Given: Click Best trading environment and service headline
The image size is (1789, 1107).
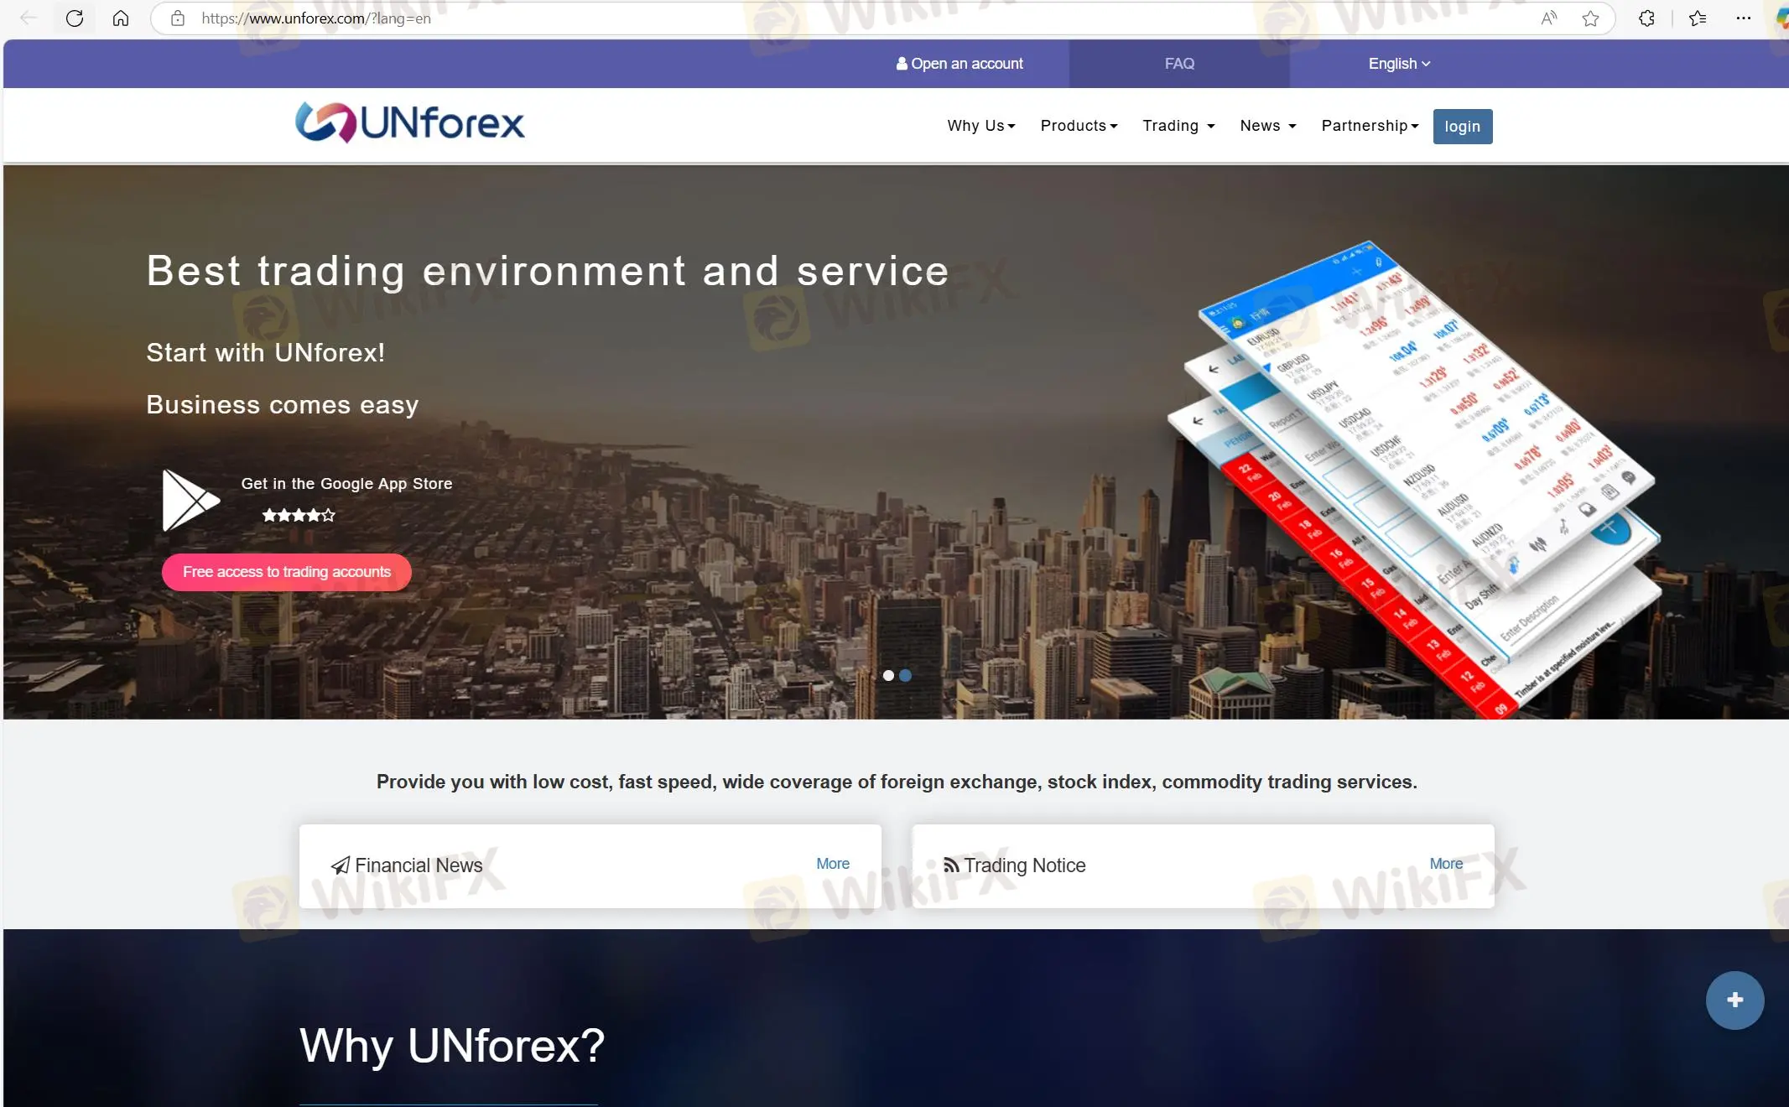Looking at the screenshot, I should click(548, 271).
